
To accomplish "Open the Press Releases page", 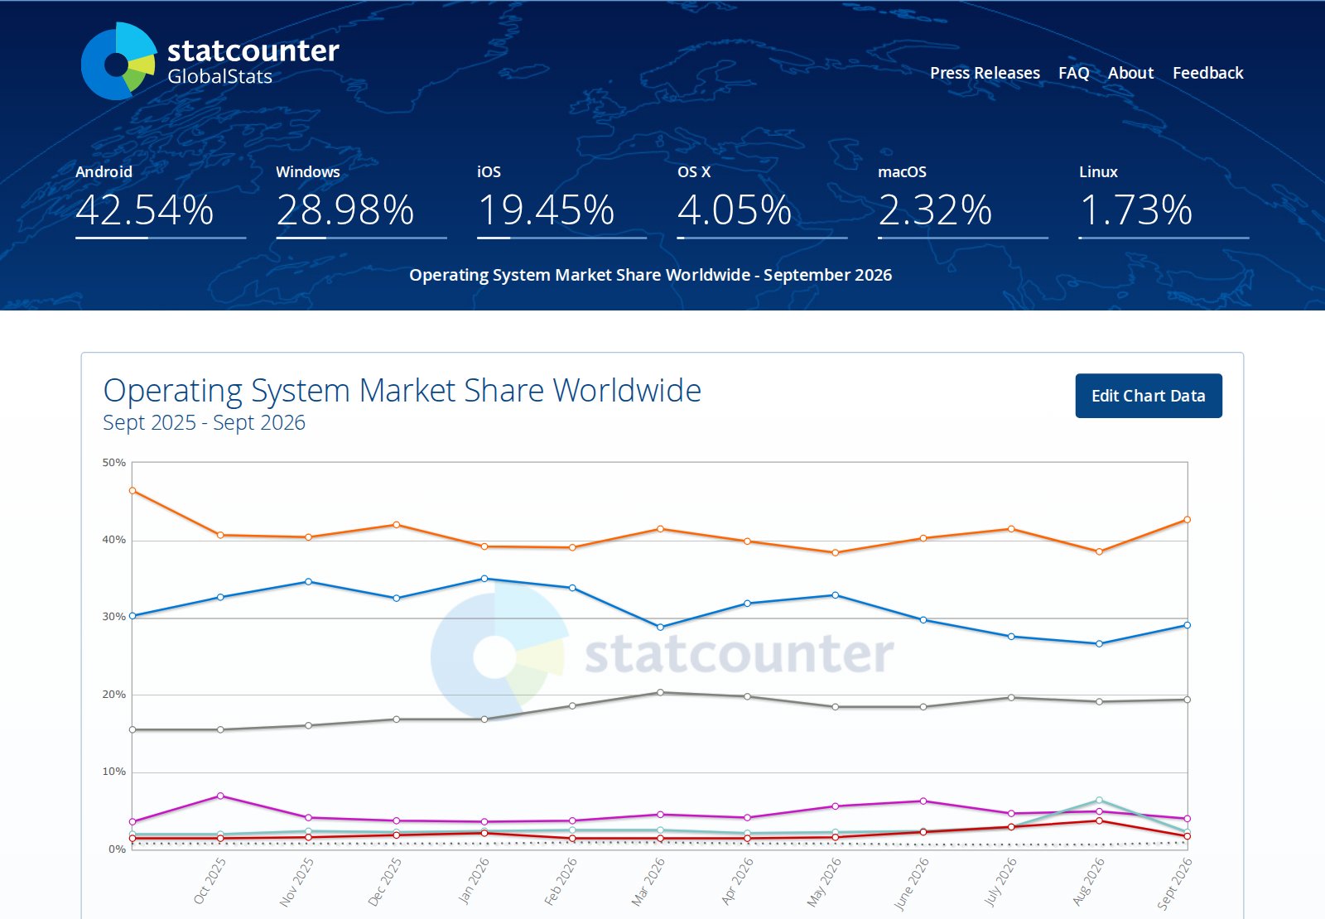I will [985, 73].
